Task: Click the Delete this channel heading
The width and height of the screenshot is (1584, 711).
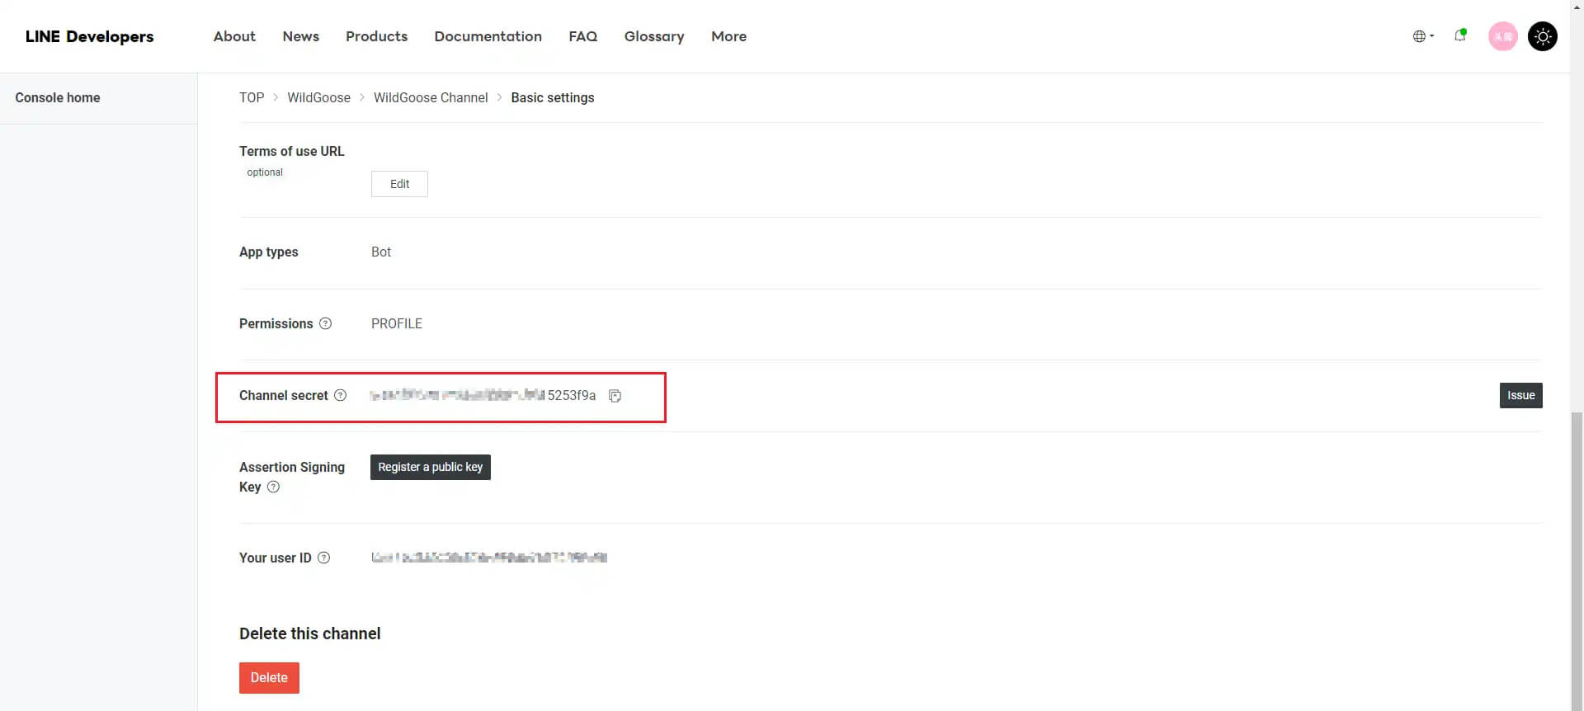Action: [309, 633]
